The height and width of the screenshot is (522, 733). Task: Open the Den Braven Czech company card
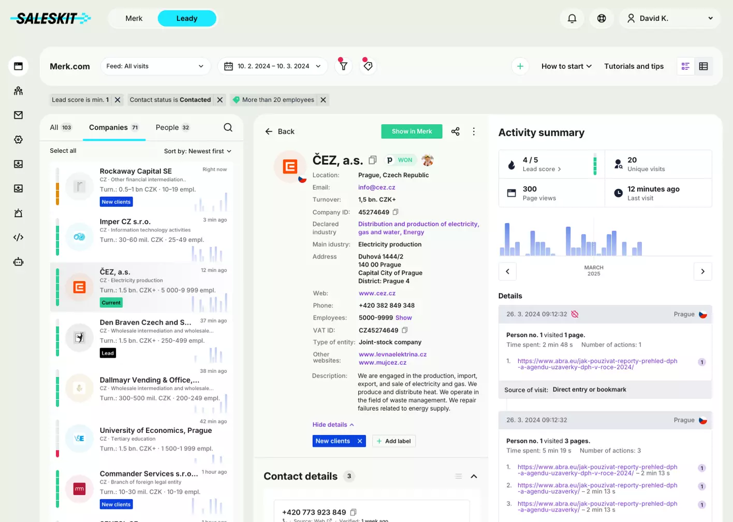[142, 338]
